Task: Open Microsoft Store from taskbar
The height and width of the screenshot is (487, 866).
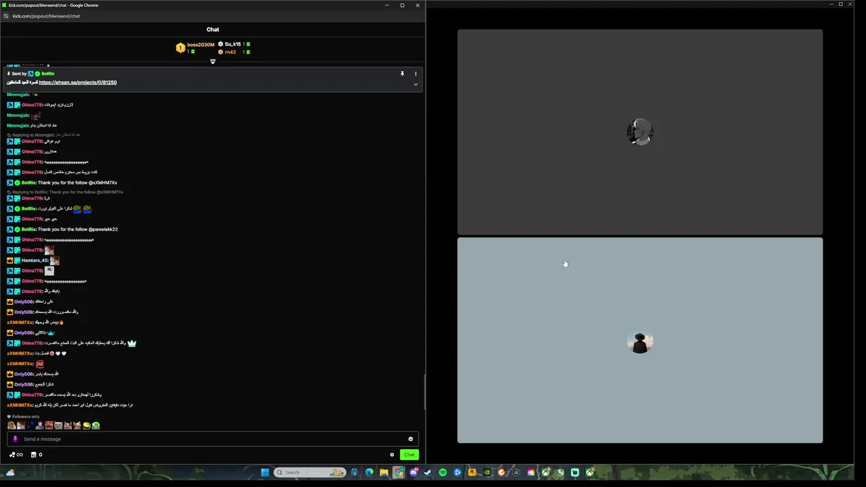Action: click(354, 472)
